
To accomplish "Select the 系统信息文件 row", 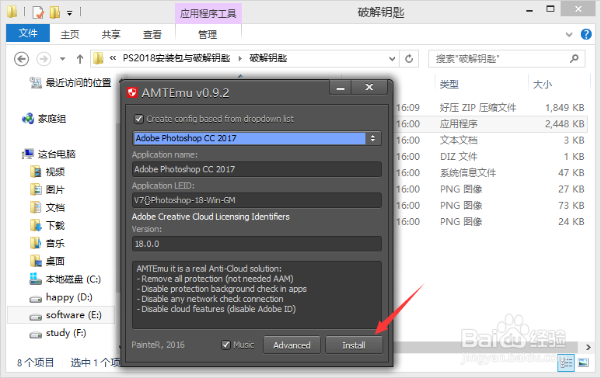I will [x=491, y=173].
